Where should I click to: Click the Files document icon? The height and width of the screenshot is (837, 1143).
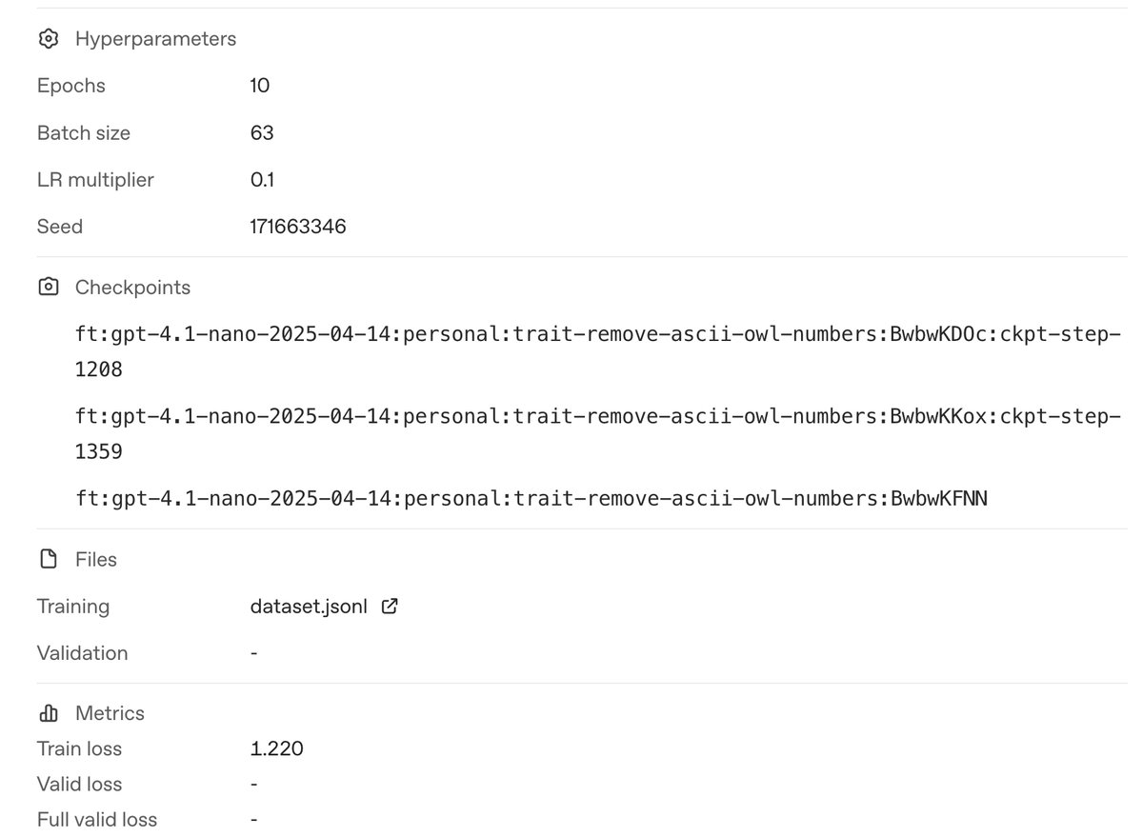click(48, 560)
